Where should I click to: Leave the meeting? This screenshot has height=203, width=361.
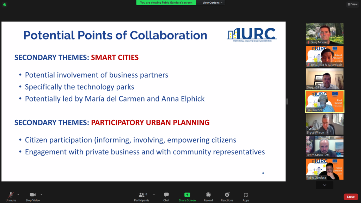(x=350, y=197)
